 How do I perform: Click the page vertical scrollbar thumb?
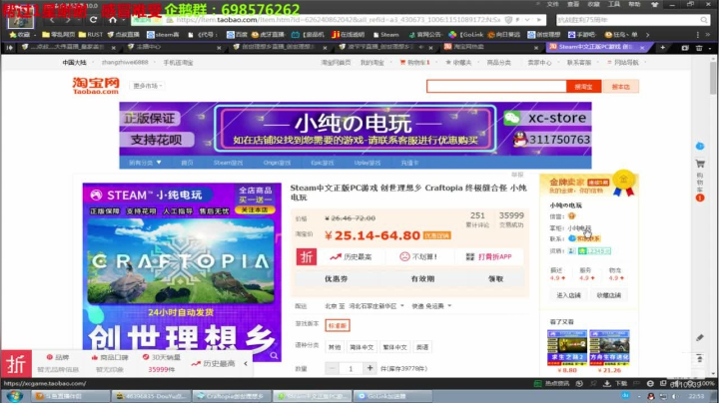(x=713, y=78)
